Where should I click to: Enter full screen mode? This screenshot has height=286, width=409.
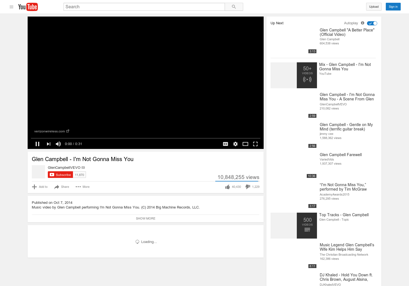tap(255, 144)
